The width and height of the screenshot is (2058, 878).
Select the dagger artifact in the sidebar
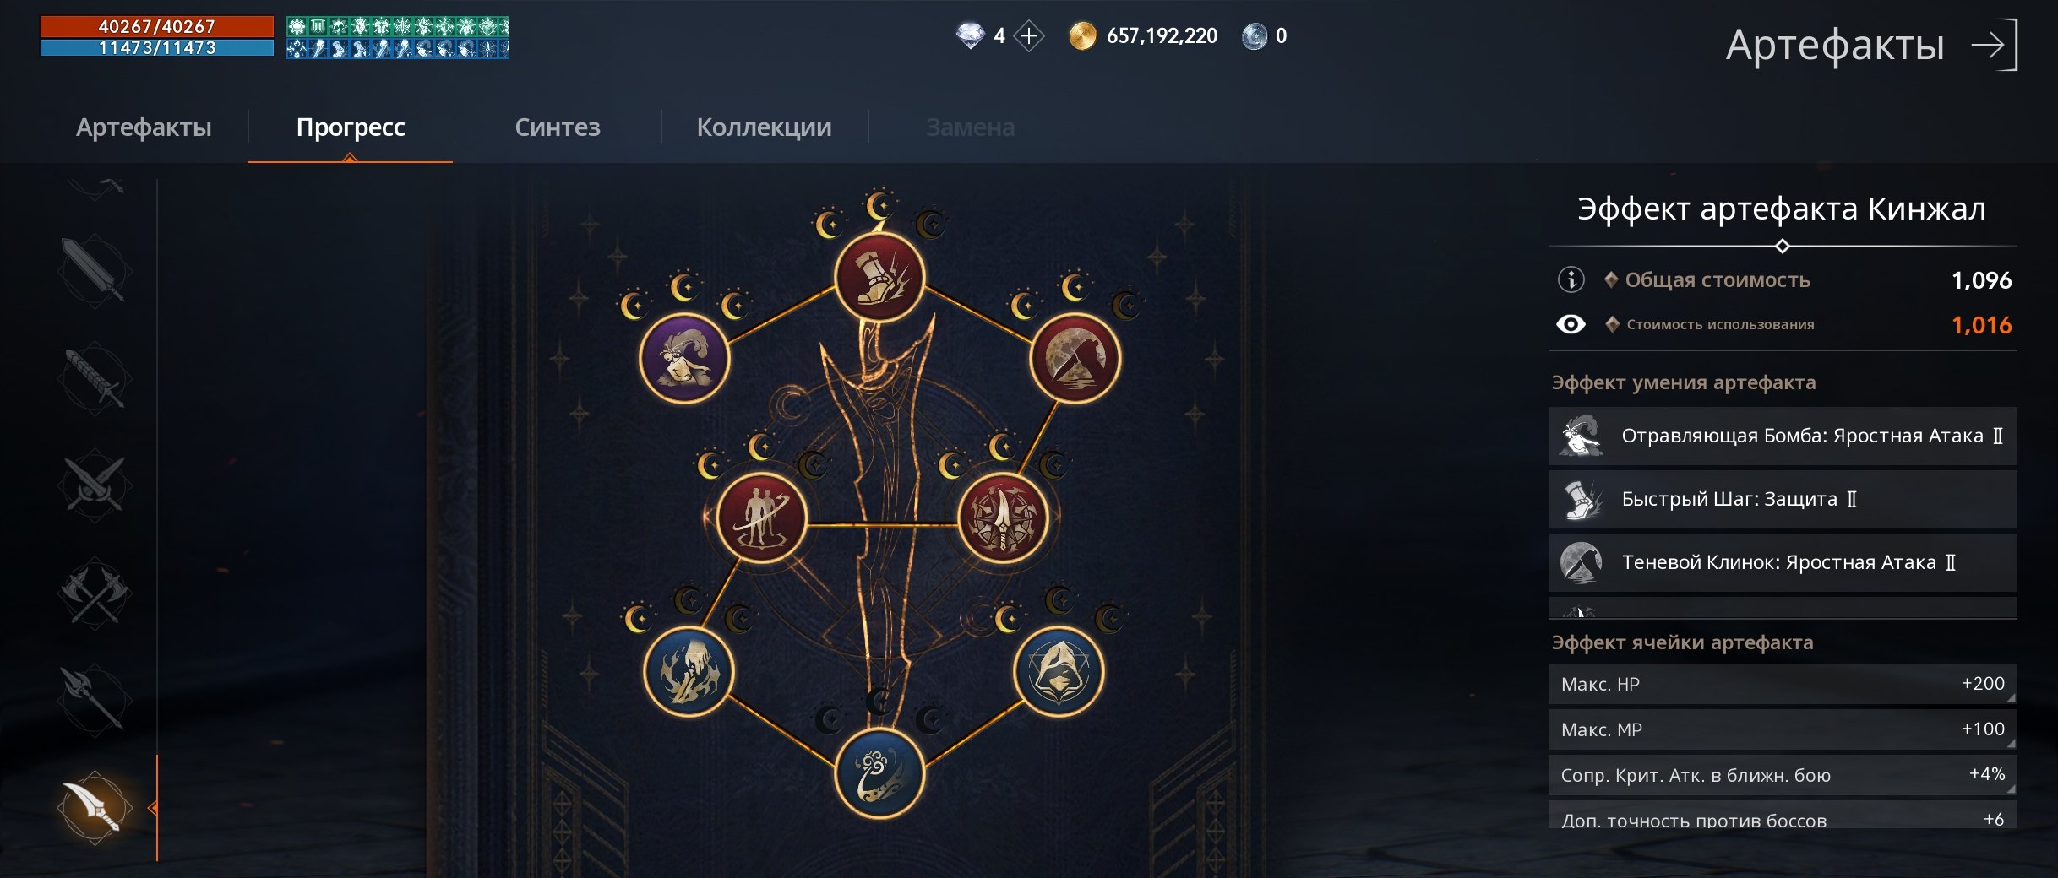[95, 807]
